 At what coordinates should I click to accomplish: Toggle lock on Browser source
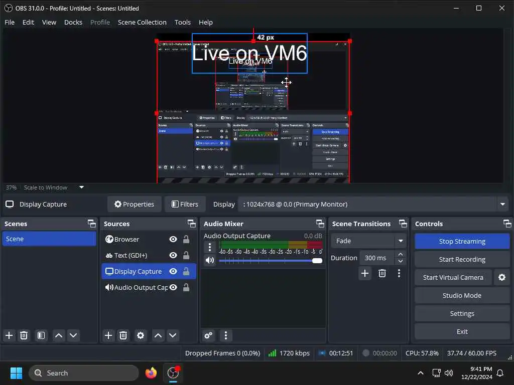pos(186,239)
